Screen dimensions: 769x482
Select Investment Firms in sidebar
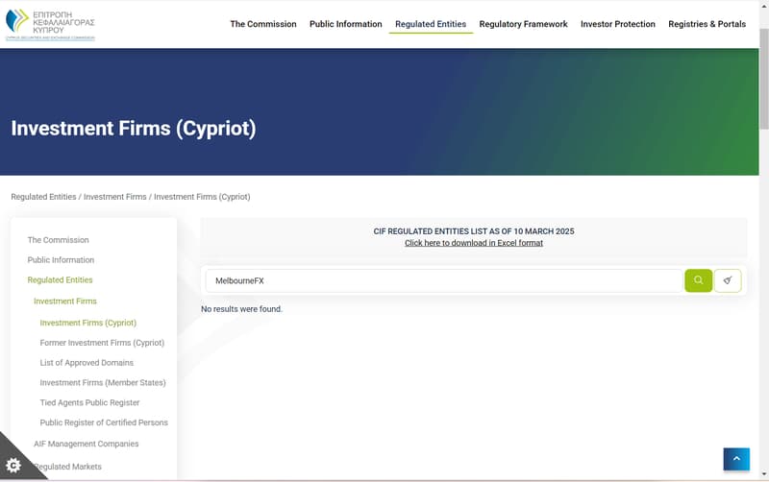click(x=65, y=301)
